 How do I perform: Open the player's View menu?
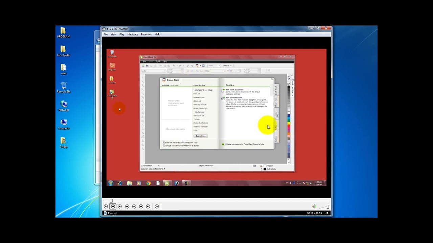click(113, 34)
